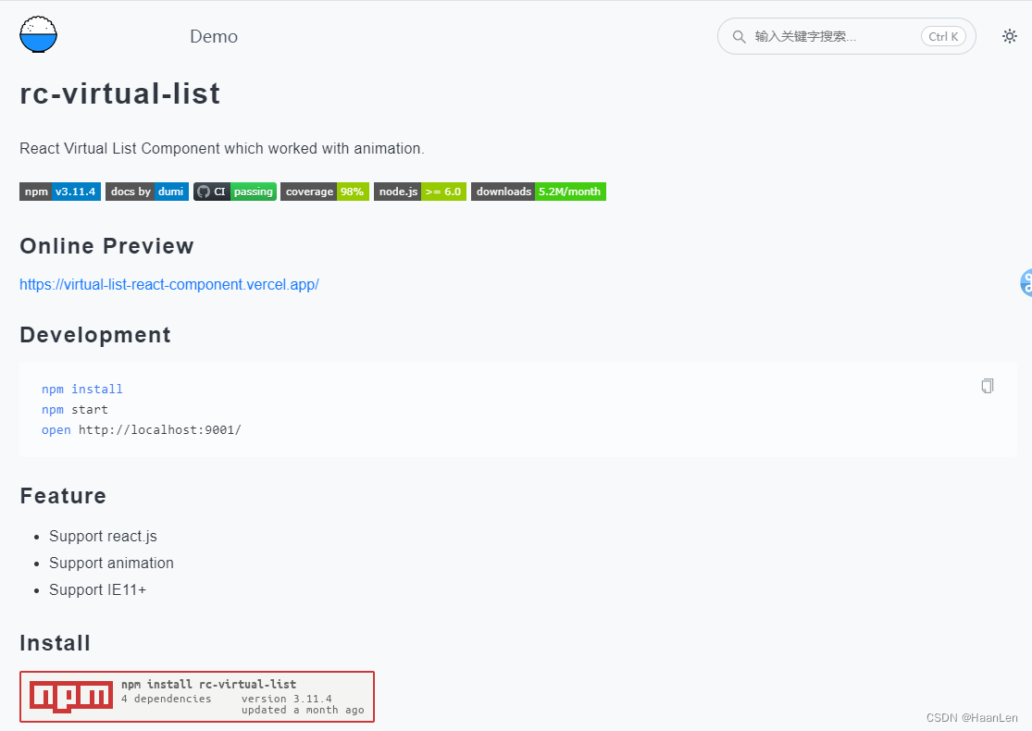The height and width of the screenshot is (731, 1032).
Task: Open the node.js >= 6.0 badge
Action: 420,192
